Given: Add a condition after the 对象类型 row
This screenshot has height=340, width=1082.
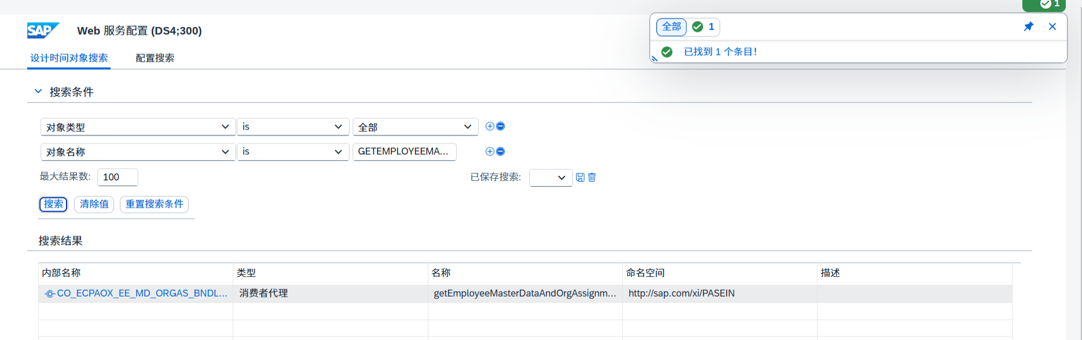Looking at the screenshot, I should (x=490, y=126).
